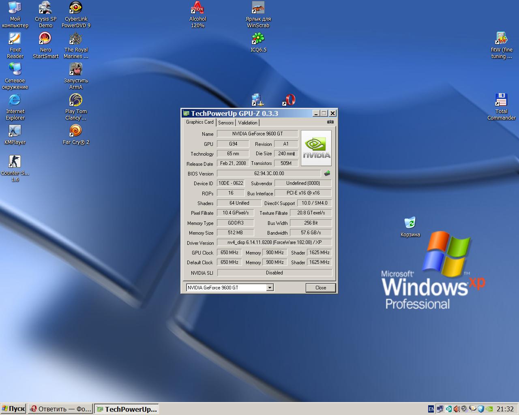Screen dimensions: 519x415
Task: Click the Bandwidth value 57.6 GB/s
Action: 311,233
